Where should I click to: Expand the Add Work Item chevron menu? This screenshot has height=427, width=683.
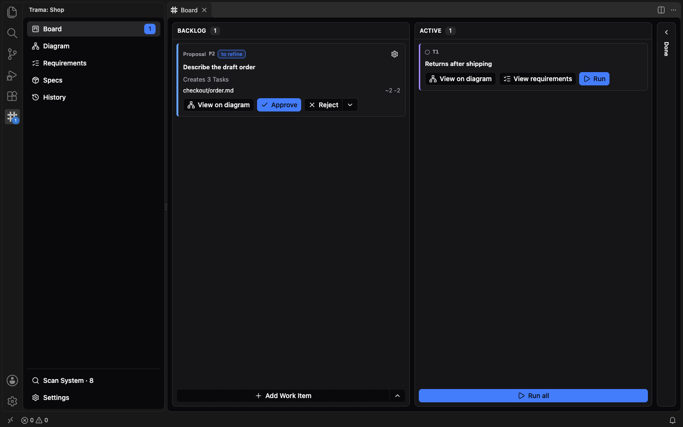coord(397,396)
